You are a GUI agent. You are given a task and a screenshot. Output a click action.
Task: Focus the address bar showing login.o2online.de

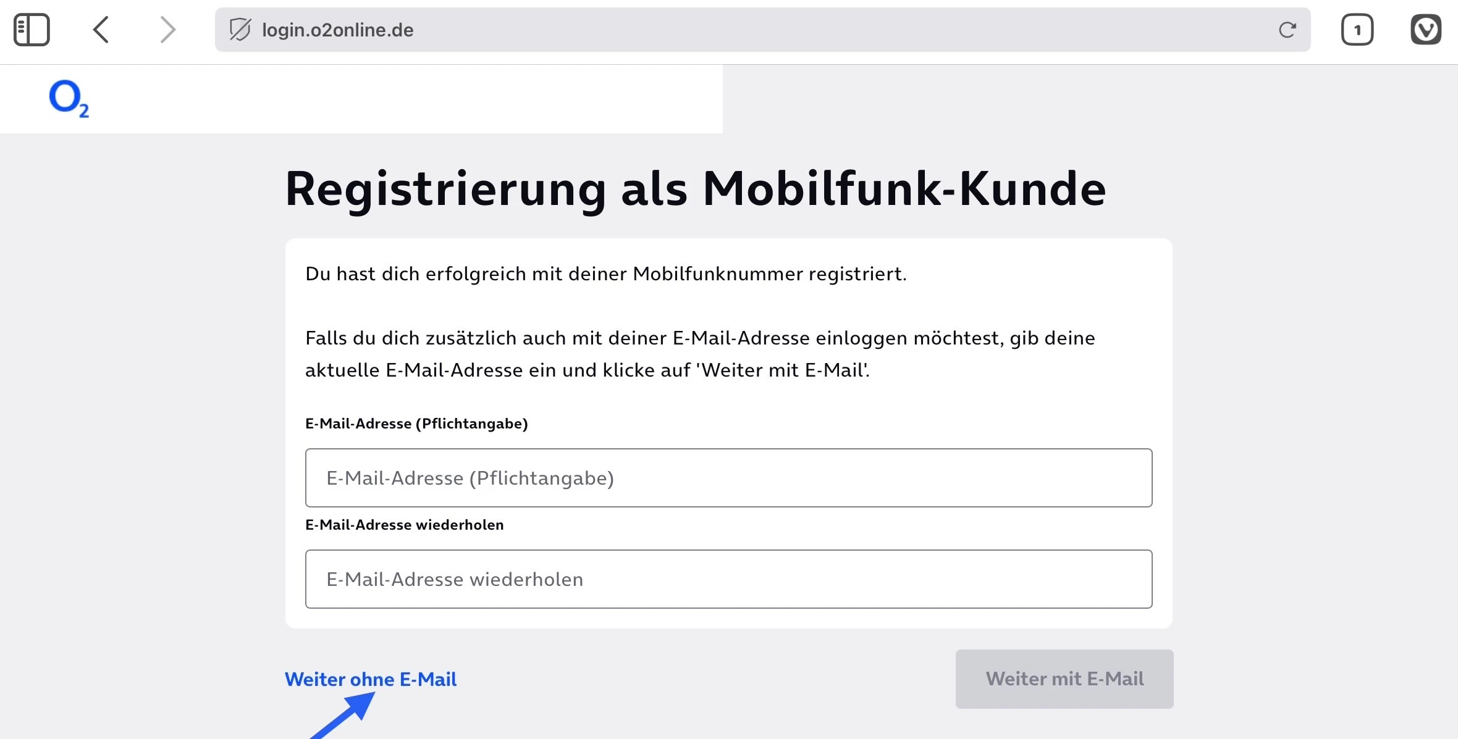(741, 30)
